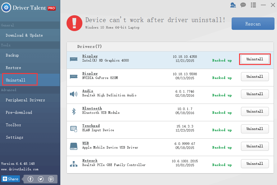Image resolution: width=277 pixels, height=185 pixels.
Task: Click the Rescan button
Action: (x=253, y=24)
